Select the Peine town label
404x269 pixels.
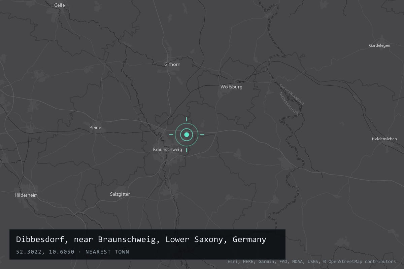(95, 127)
